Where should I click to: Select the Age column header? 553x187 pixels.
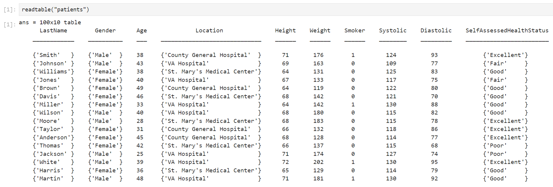142,31
